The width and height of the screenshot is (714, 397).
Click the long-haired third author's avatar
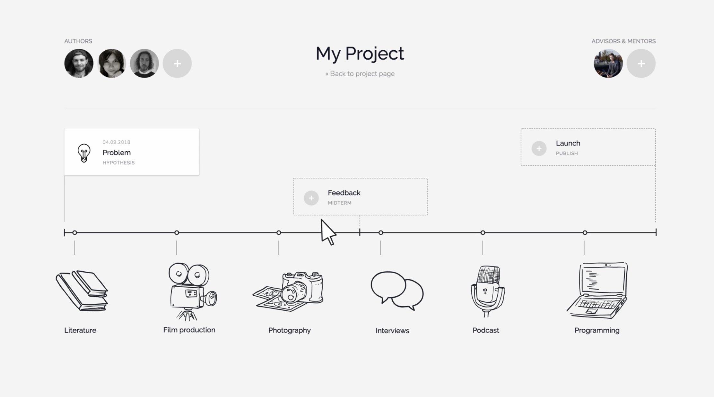tap(144, 63)
